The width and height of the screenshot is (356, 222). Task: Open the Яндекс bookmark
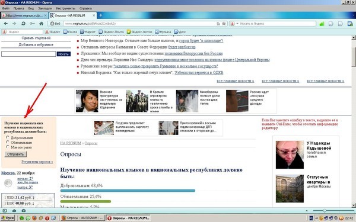[x=53, y=32]
